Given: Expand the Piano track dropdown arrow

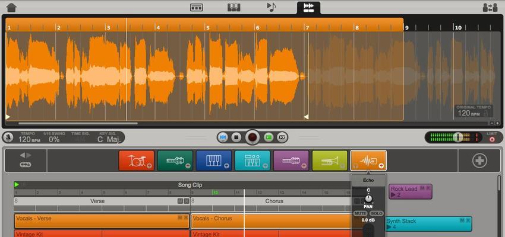Looking at the screenshot, I should [x=226, y=166].
